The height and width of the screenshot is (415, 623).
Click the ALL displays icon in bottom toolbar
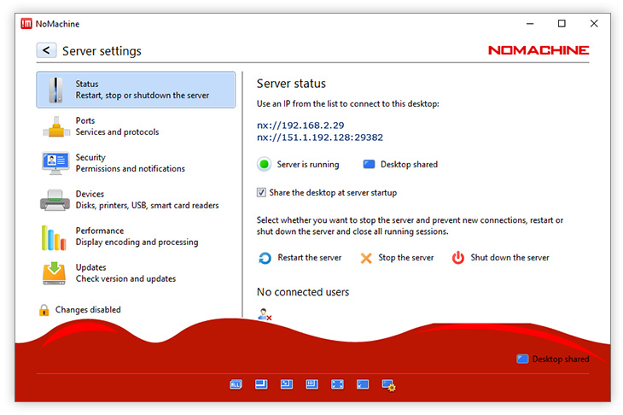coord(236,385)
